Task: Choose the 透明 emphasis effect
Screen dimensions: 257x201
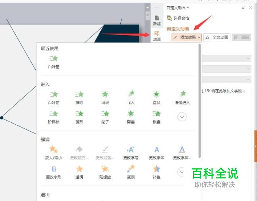Action: click(x=79, y=172)
